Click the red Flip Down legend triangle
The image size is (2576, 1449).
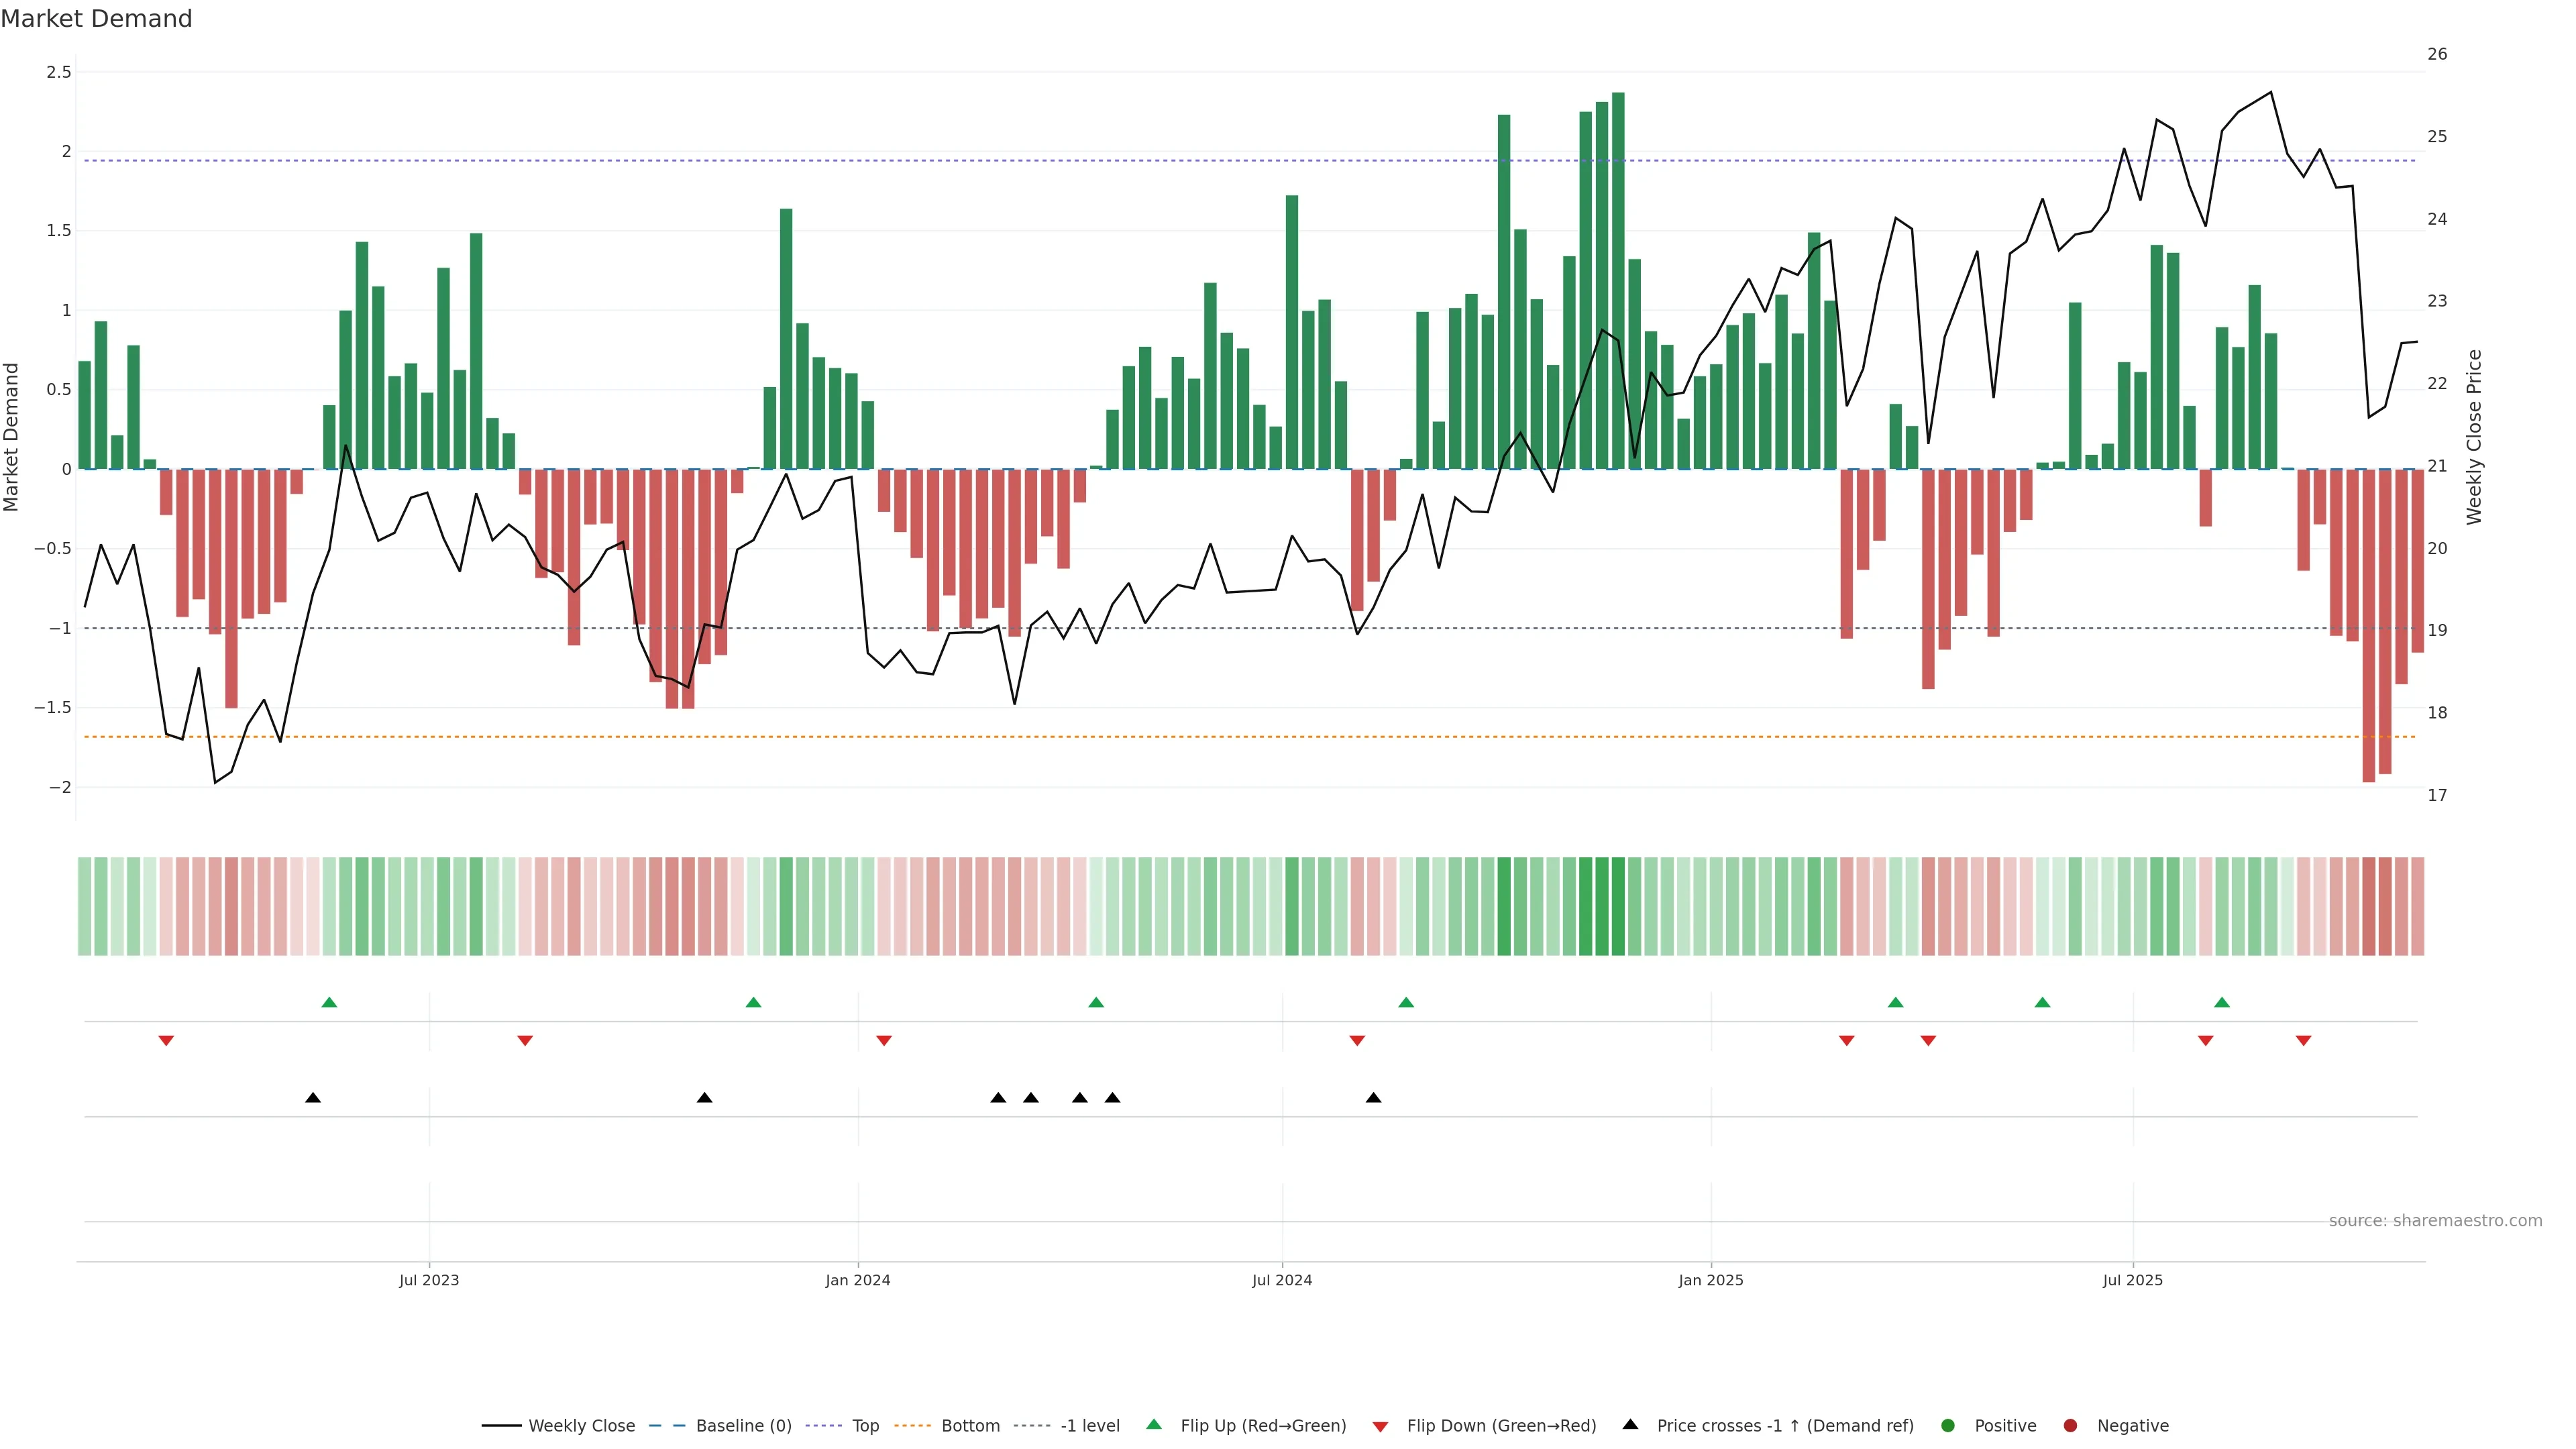point(1380,1427)
